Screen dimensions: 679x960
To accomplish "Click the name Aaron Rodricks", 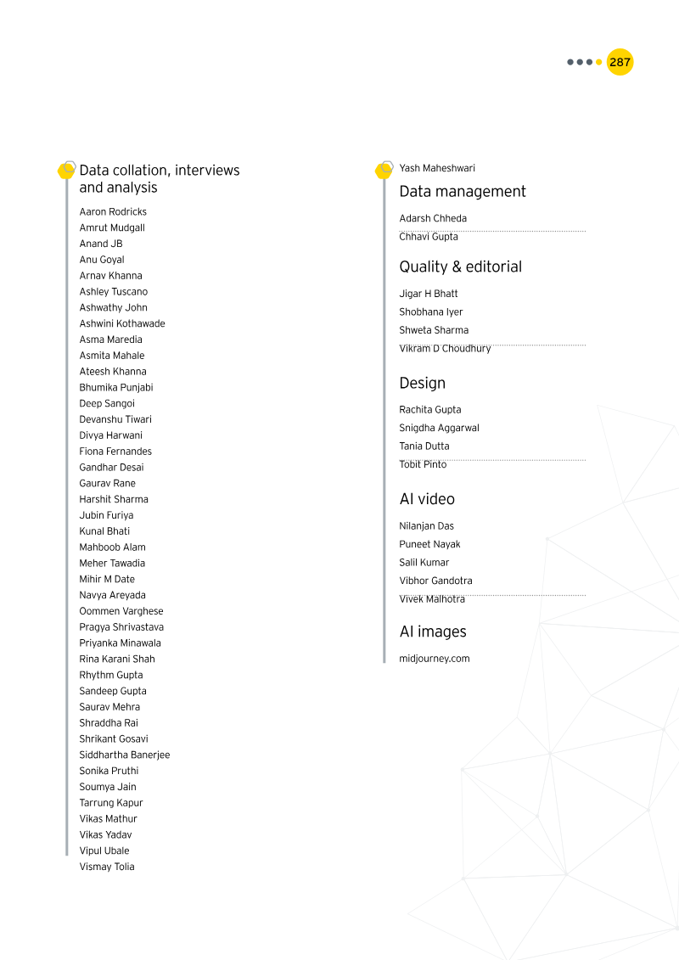I will 113,212.
